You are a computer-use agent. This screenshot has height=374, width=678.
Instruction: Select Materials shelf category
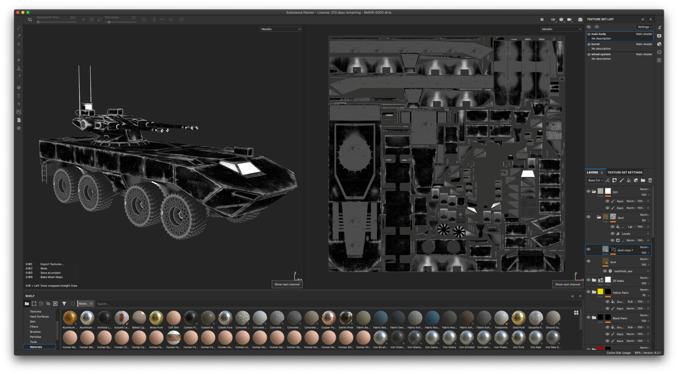[39, 347]
